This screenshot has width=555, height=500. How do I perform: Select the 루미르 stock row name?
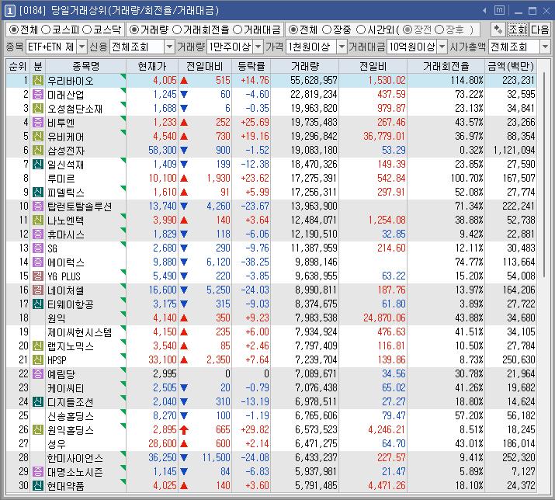61,178
